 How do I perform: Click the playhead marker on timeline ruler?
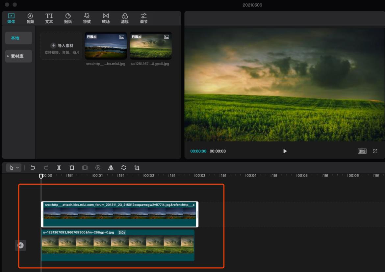coord(41,176)
